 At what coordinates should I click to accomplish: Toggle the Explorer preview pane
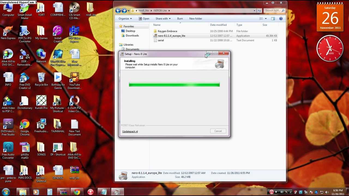click(x=273, y=19)
